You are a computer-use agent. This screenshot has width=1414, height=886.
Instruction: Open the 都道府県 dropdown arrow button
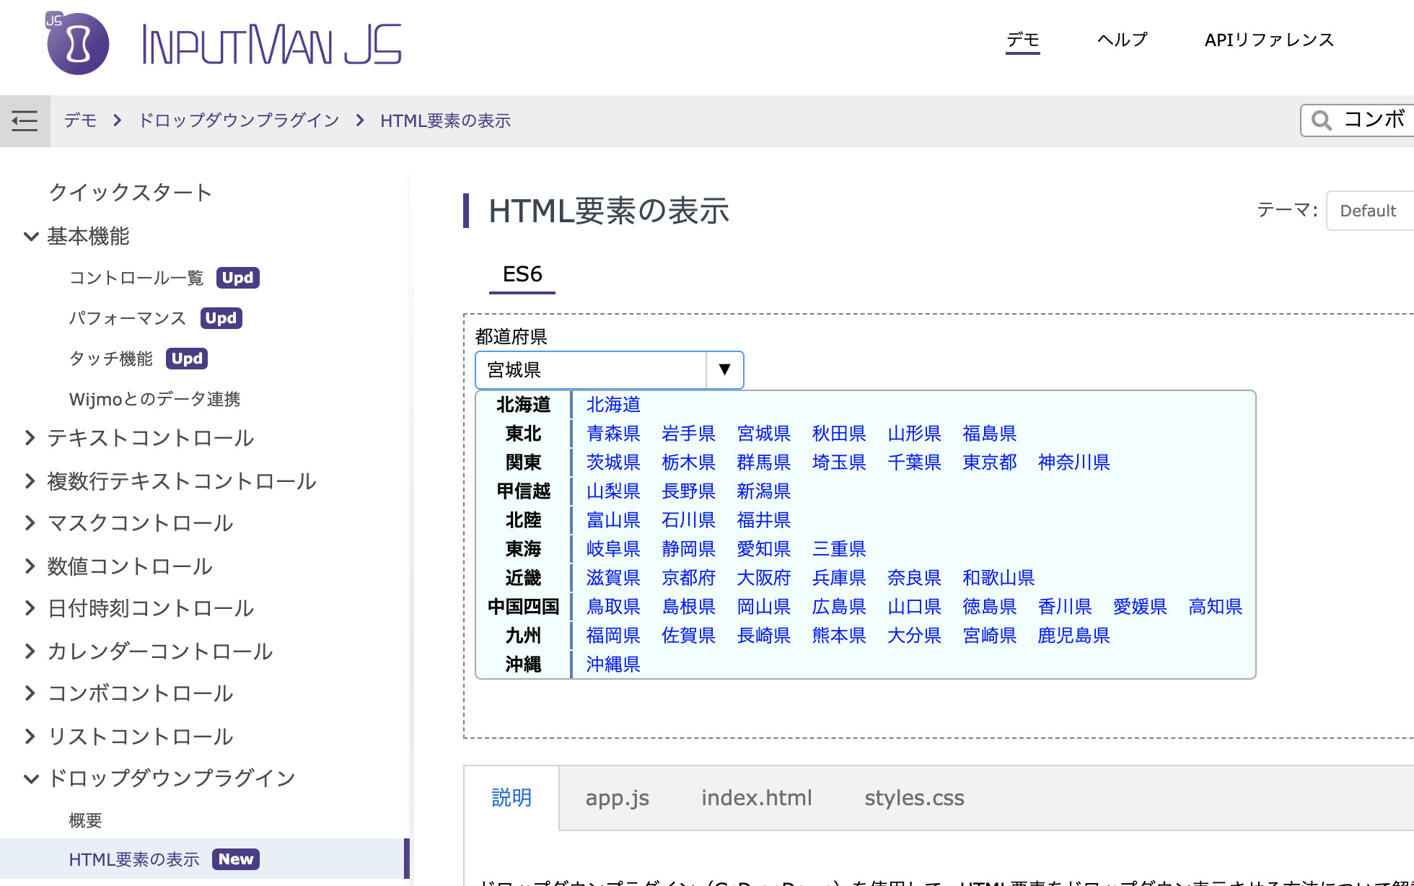pos(724,370)
